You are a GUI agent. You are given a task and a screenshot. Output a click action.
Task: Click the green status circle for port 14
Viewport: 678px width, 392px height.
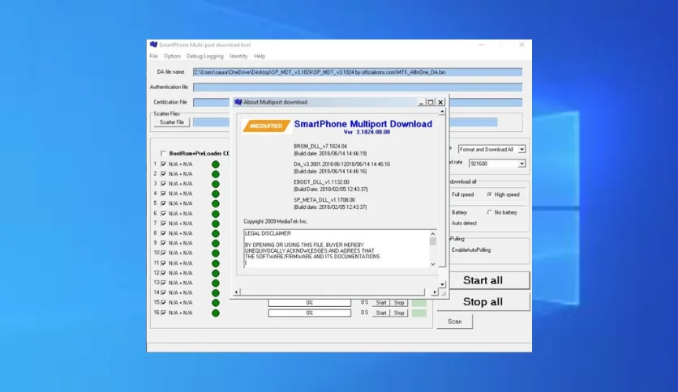[216, 293]
